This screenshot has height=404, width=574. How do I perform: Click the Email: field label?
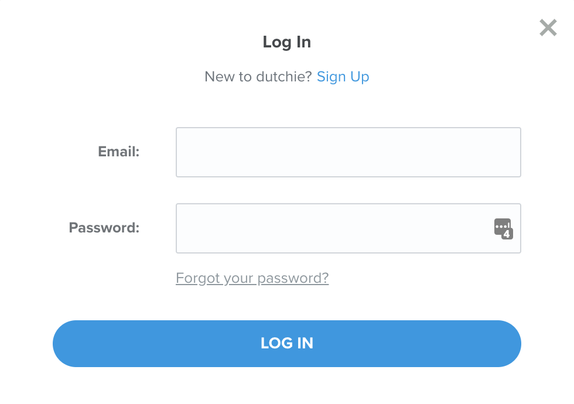118,152
